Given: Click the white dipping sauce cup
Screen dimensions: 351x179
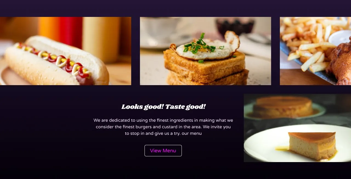Looking at the screenshot, I should [340, 38].
